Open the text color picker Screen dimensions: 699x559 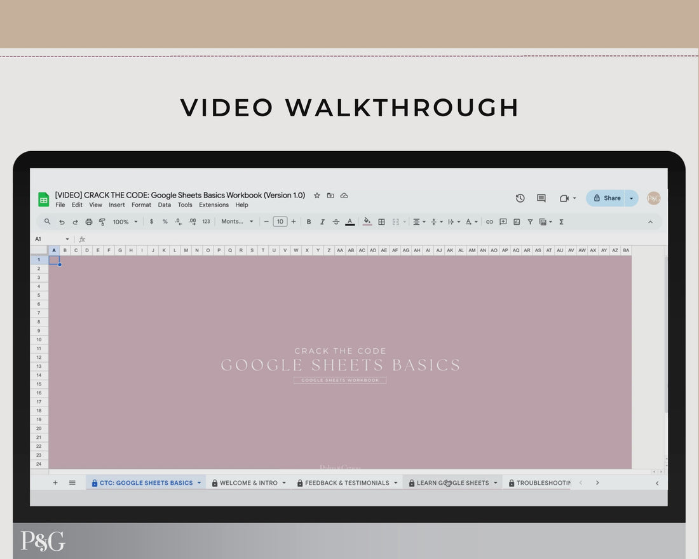pyautogui.click(x=350, y=222)
